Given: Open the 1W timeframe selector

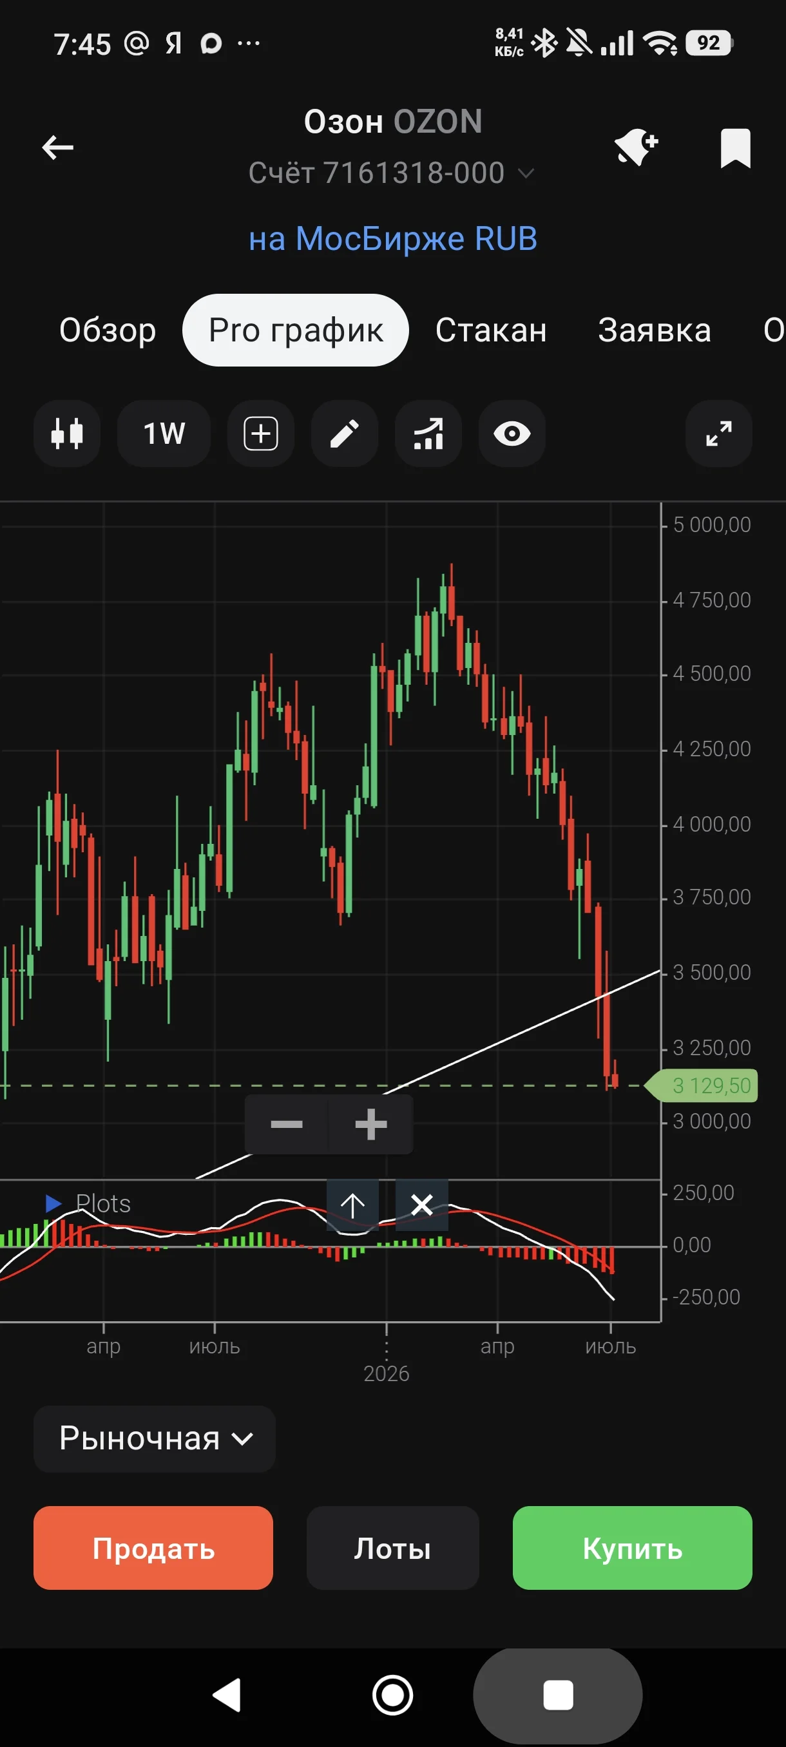Looking at the screenshot, I should [164, 434].
